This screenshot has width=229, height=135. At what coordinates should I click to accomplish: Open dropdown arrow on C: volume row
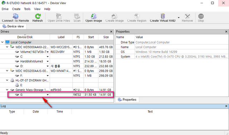click(48, 56)
